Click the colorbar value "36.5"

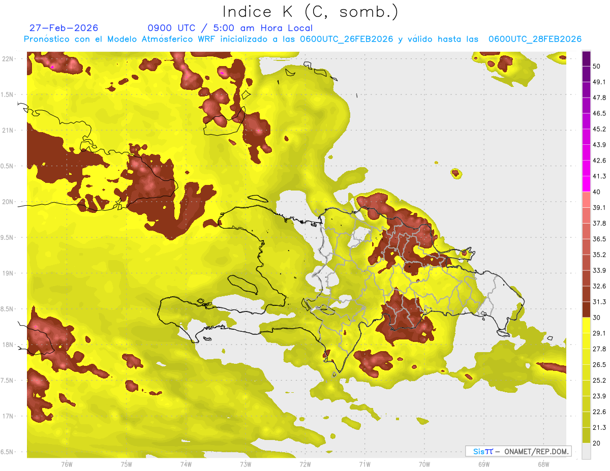pos(599,239)
